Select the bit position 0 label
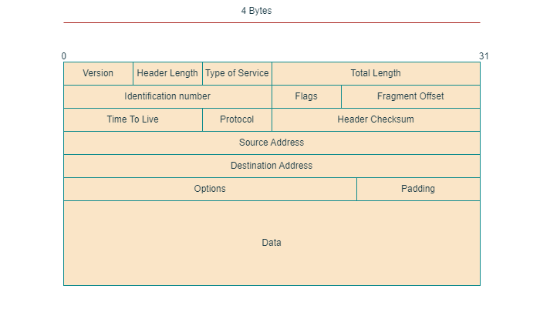The height and width of the screenshot is (309, 540). pyautogui.click(x=63, y=55)
